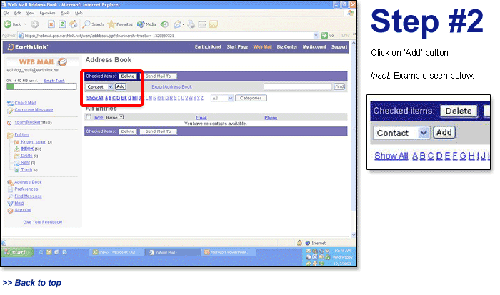Toggle the select-all checkbox in the header row
This screenshot has height=295, width=500.
89,117
